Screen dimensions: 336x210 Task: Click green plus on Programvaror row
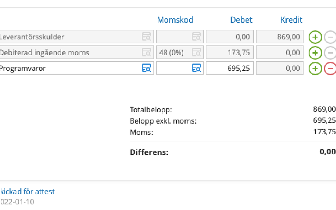click(x=315, y=68)
